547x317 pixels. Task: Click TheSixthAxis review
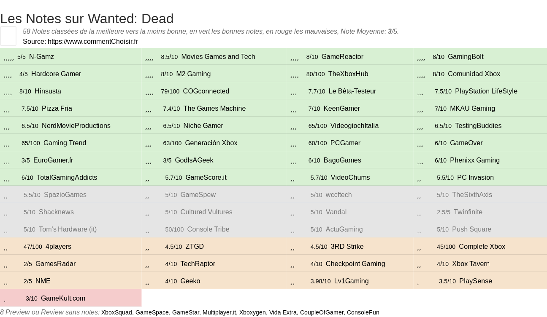472,194
